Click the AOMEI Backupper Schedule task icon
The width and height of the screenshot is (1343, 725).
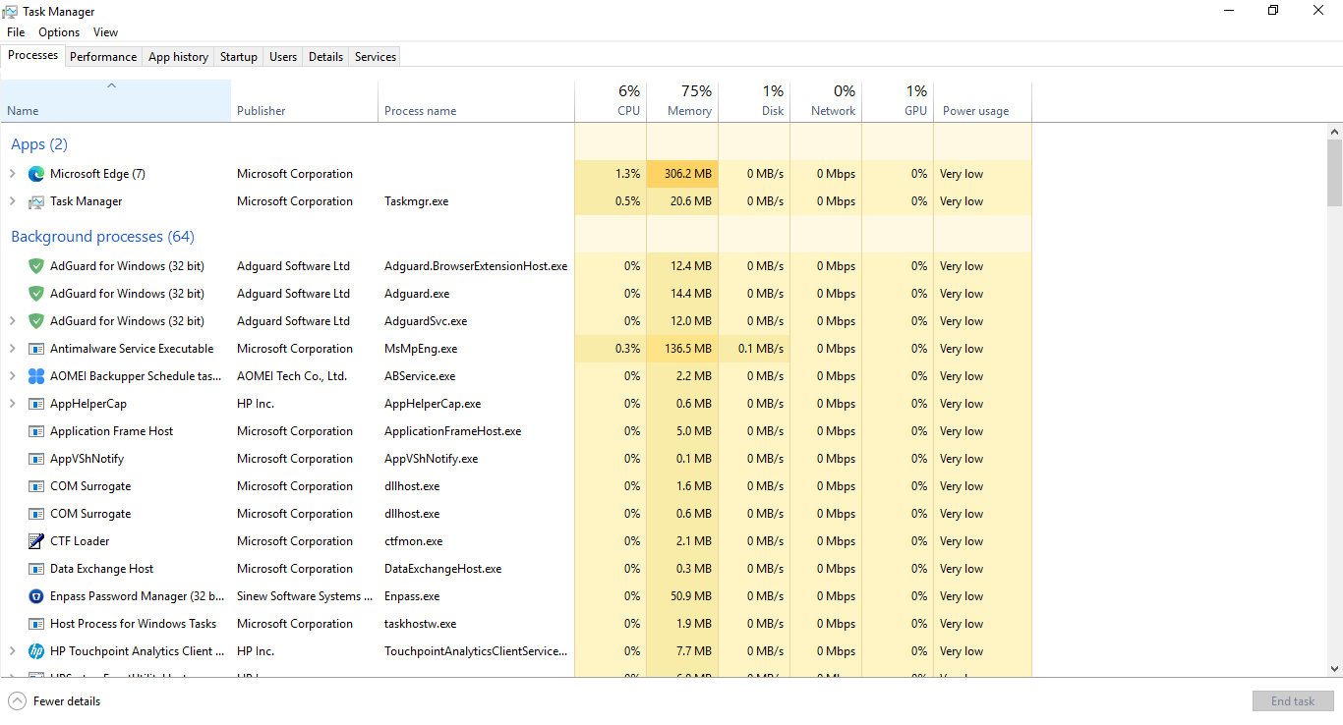tap(36, 376)
